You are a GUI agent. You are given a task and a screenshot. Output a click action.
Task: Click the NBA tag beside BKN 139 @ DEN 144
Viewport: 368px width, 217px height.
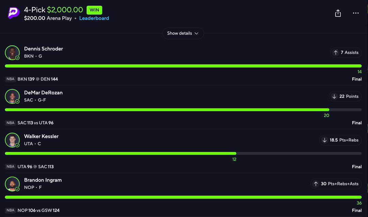[10, 79]
